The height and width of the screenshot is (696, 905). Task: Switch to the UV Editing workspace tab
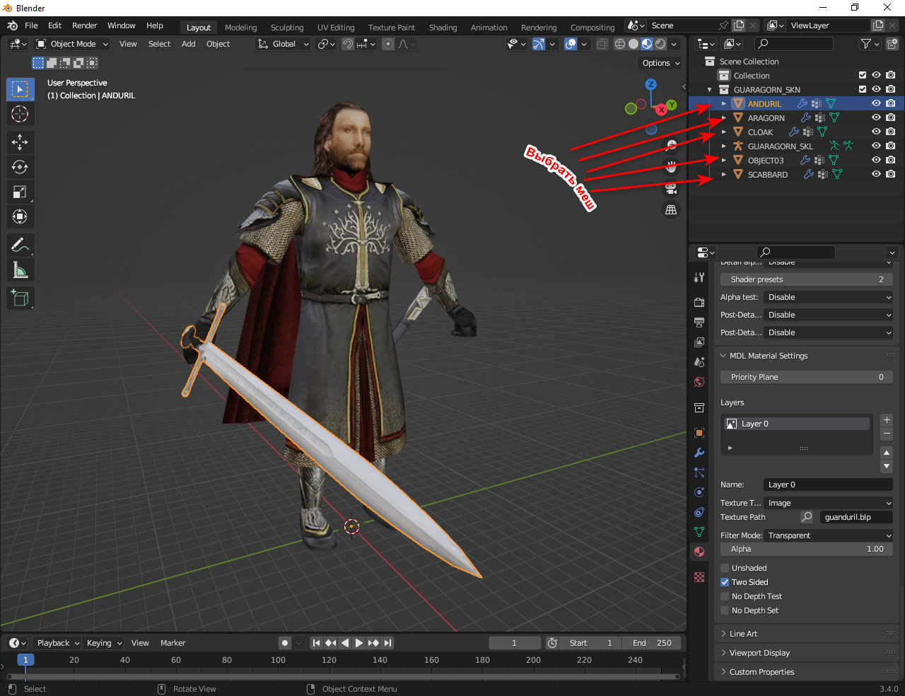click(x=336, y=28)
